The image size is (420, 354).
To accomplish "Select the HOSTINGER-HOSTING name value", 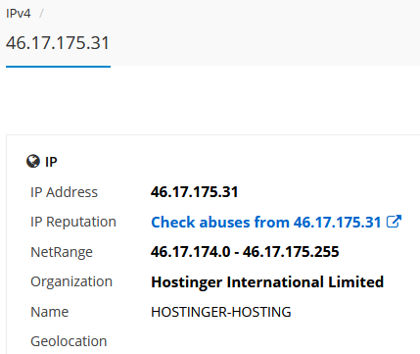I will [x=221, y=312].
